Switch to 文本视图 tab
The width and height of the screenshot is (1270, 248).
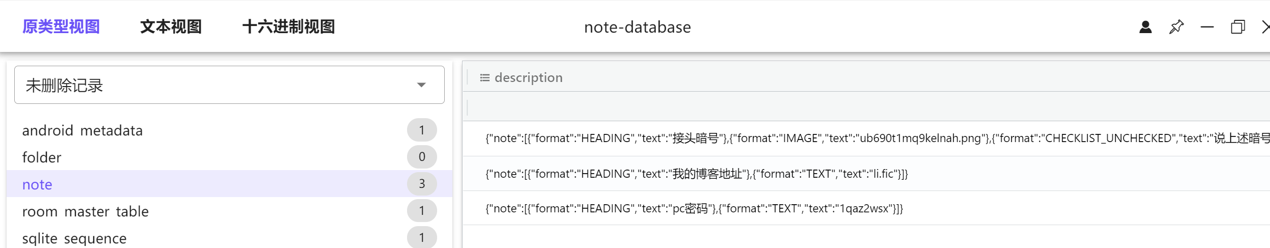(x=171, y=27)
